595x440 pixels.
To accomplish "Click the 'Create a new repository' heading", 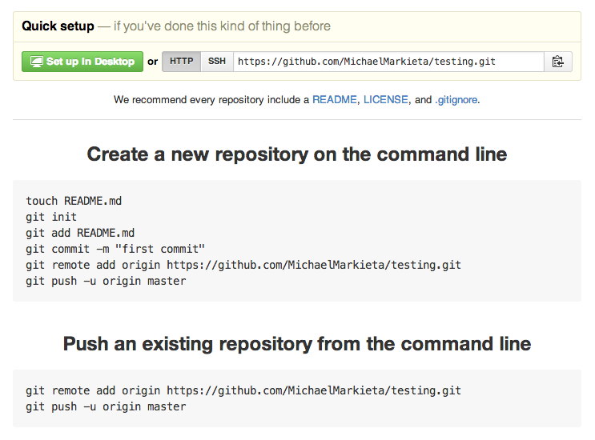I will tap(297, 154).
